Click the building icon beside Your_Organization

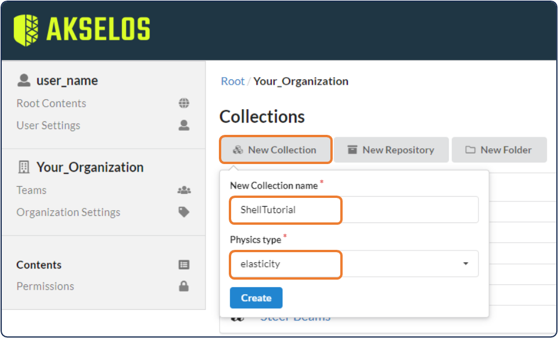pos(24,167)
